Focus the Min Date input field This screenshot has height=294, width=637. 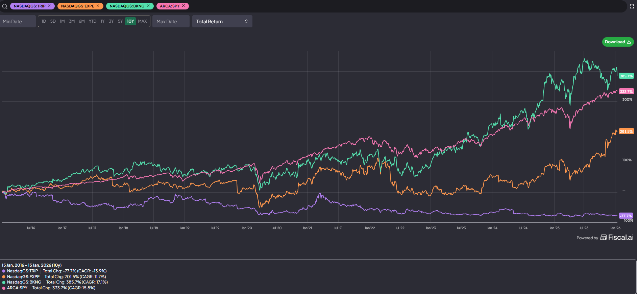(x=18, y=21)
